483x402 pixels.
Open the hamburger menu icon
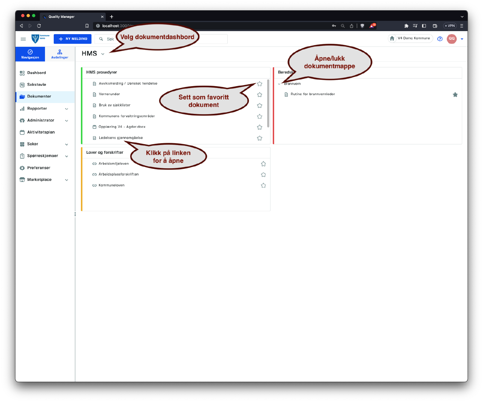pos(23,39)
